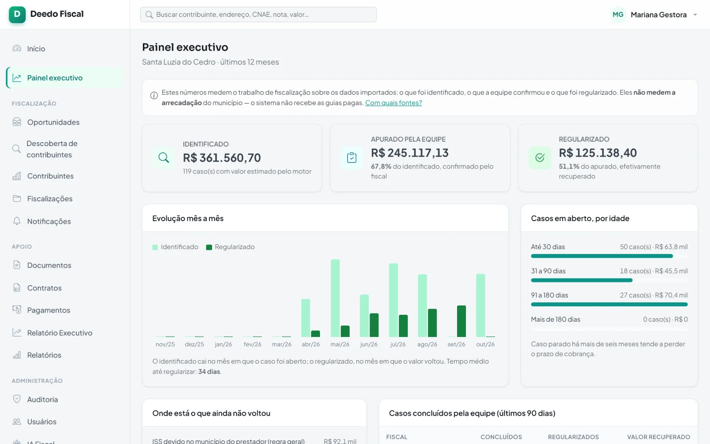Click the set/26 Regularizado bar
The image size is (710, 444).
point(461,321)
